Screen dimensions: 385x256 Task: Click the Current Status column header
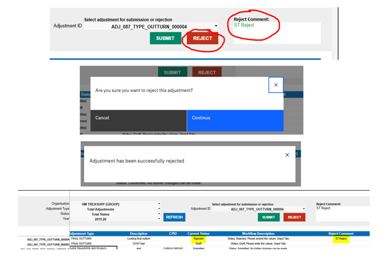199,234
